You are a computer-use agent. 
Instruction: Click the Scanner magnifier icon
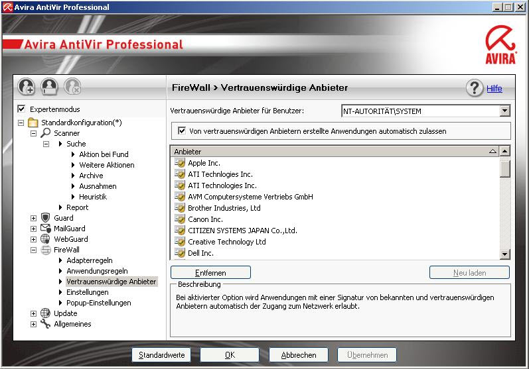[45, 132]
